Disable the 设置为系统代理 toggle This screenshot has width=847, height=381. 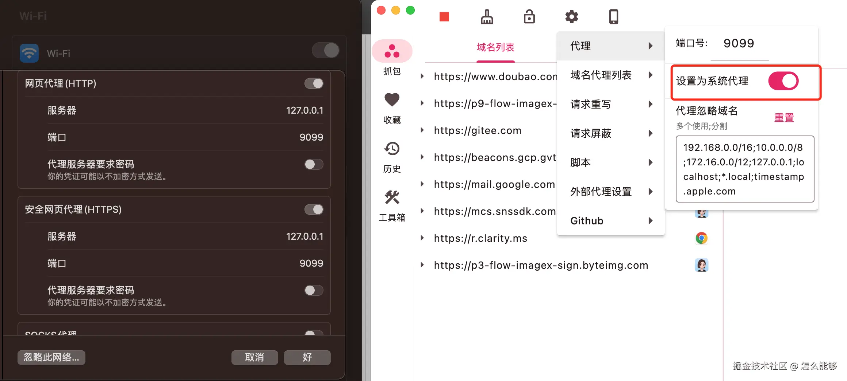point(782,81)
